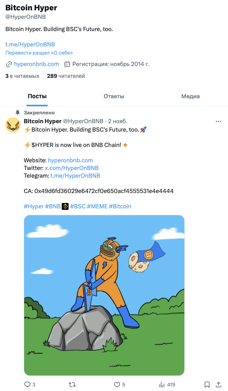228x391 pixels.
Task: Click the reply speech bubble icon
Action: (x=25, y=384)
